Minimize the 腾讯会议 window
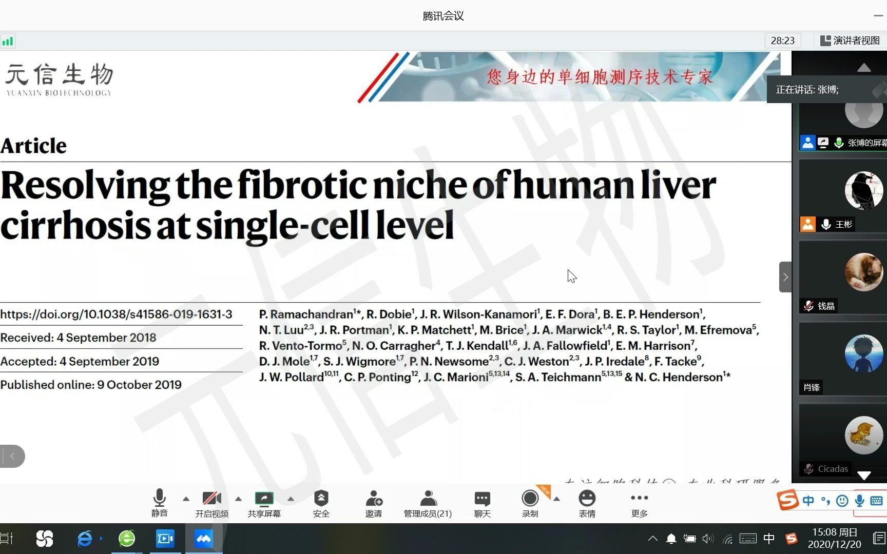 [x=878, y=16]
